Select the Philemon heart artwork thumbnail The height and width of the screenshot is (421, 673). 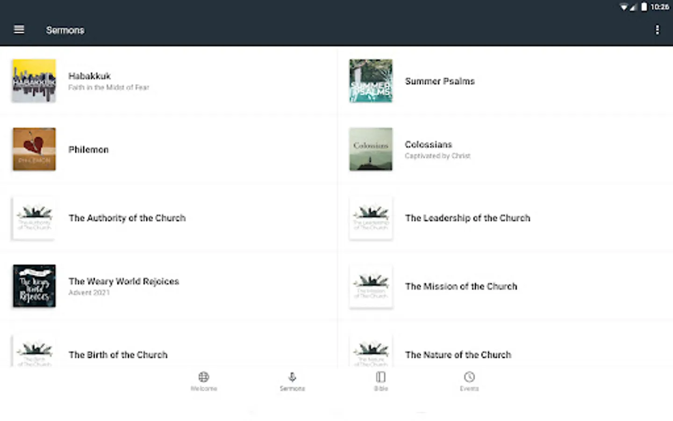pyautogui.click(x=34, y=149)
